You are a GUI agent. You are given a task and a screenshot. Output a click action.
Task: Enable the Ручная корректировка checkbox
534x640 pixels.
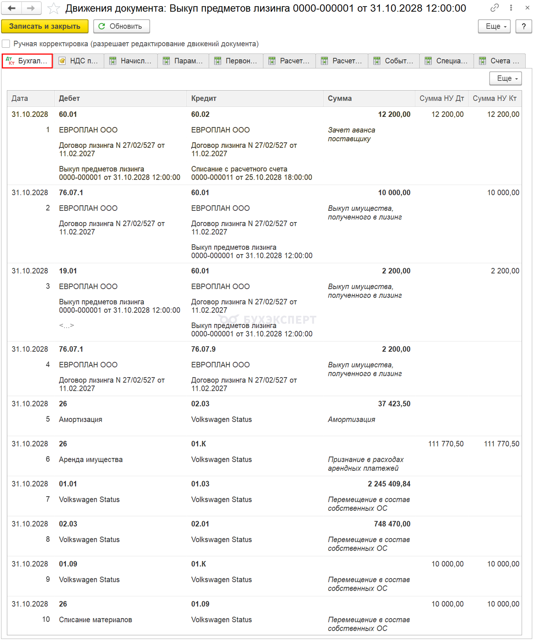point(6,44)
